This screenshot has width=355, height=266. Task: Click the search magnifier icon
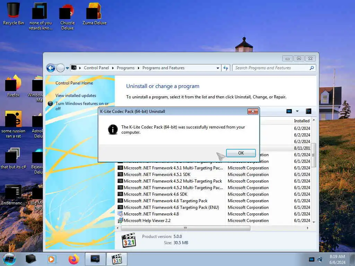click(x=312, y=68)
